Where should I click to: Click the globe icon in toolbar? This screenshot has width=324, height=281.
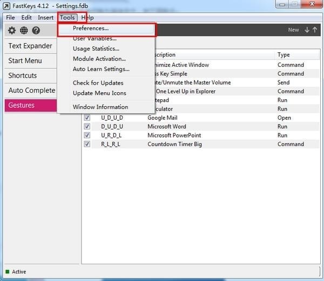tap(24, 31)
